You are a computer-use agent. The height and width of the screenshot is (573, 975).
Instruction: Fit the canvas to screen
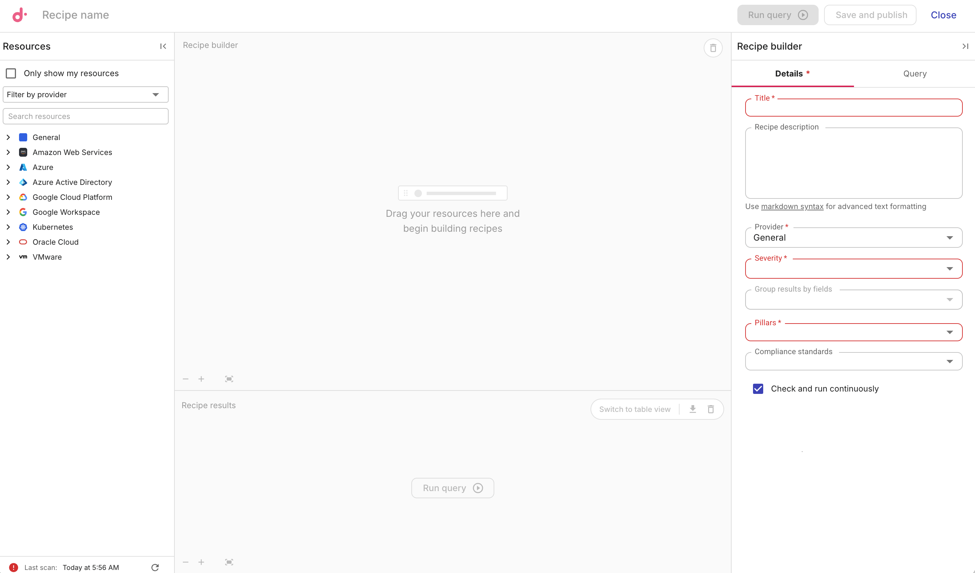229,379
